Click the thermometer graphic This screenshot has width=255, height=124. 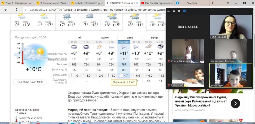[x=22, y=53]
